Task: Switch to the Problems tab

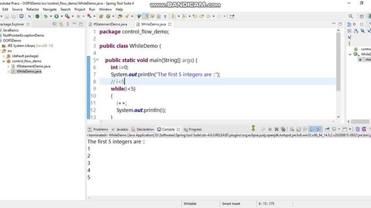Action: click(98, 129)
